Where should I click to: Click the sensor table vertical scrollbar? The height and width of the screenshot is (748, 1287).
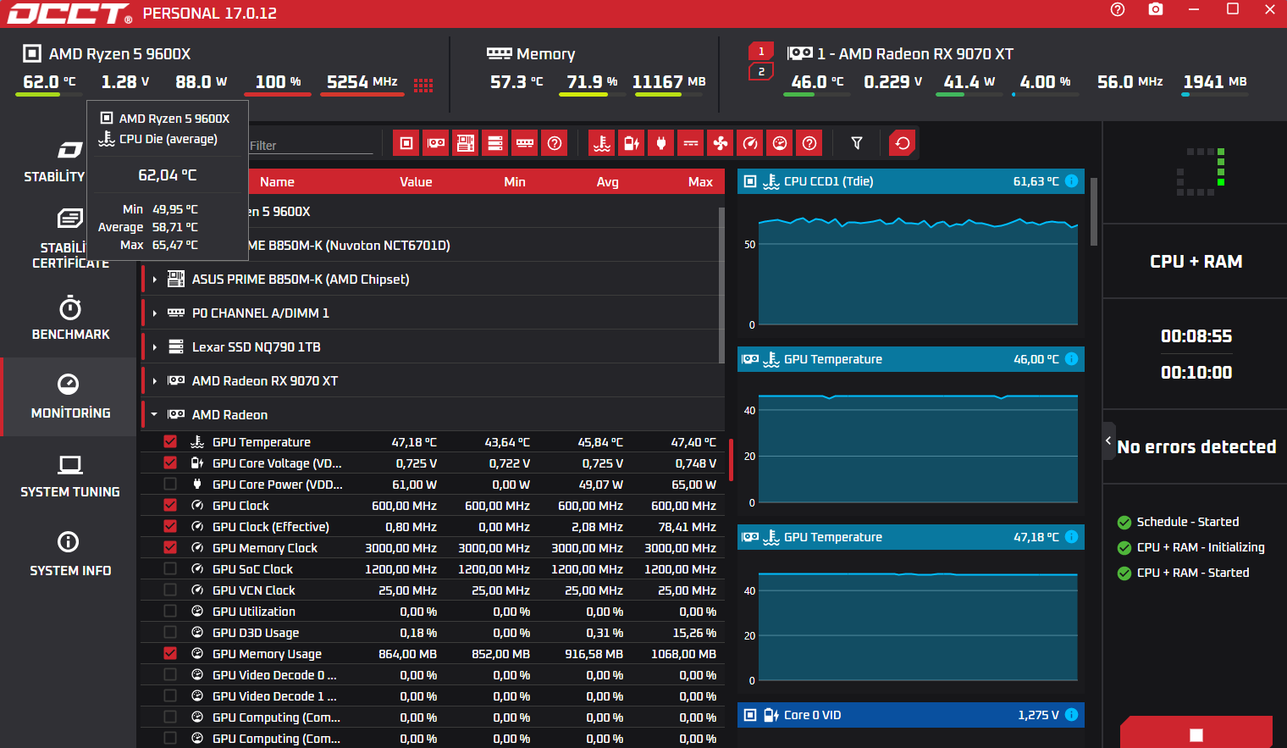point(721,284)
